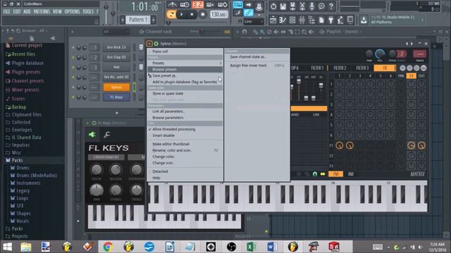Screen dimensions: 451x253
Task: Open Google Chrome from the taskbar
Action: click(x=108, y=247)
